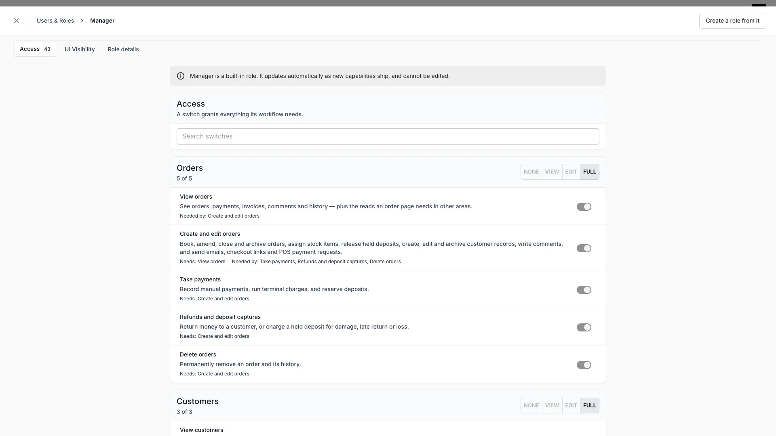Select VIEW level for Customers
This screenshot has height=436, width=776.
pyautogui.click(x=552, y=405)
